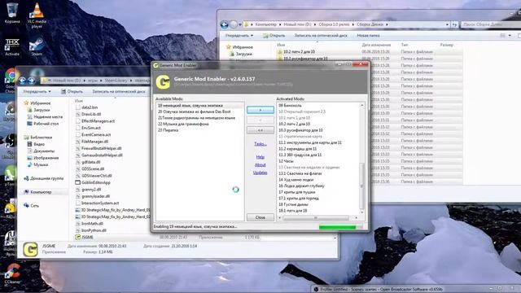Click Back arrow in the left Explorer window
This screenshot has width=521, height=293.
tap(22, 80)
